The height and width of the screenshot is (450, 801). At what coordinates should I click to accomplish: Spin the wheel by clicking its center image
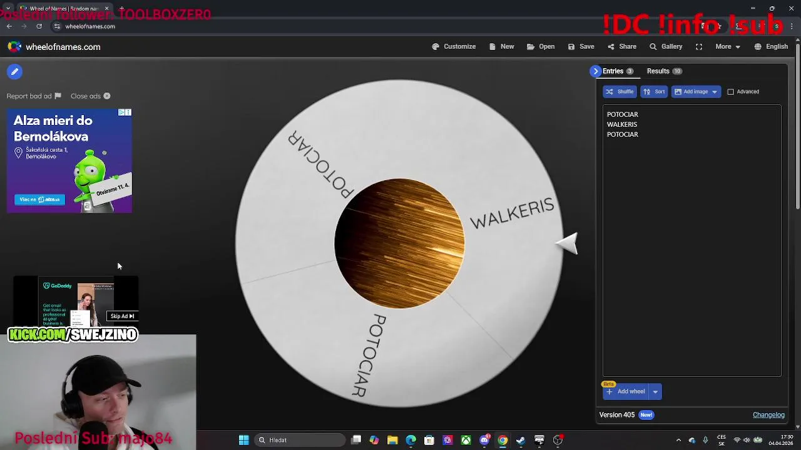399,244
